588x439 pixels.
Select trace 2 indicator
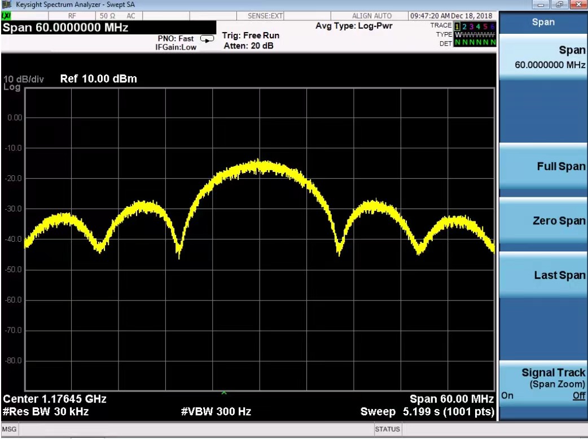[465, 26]
